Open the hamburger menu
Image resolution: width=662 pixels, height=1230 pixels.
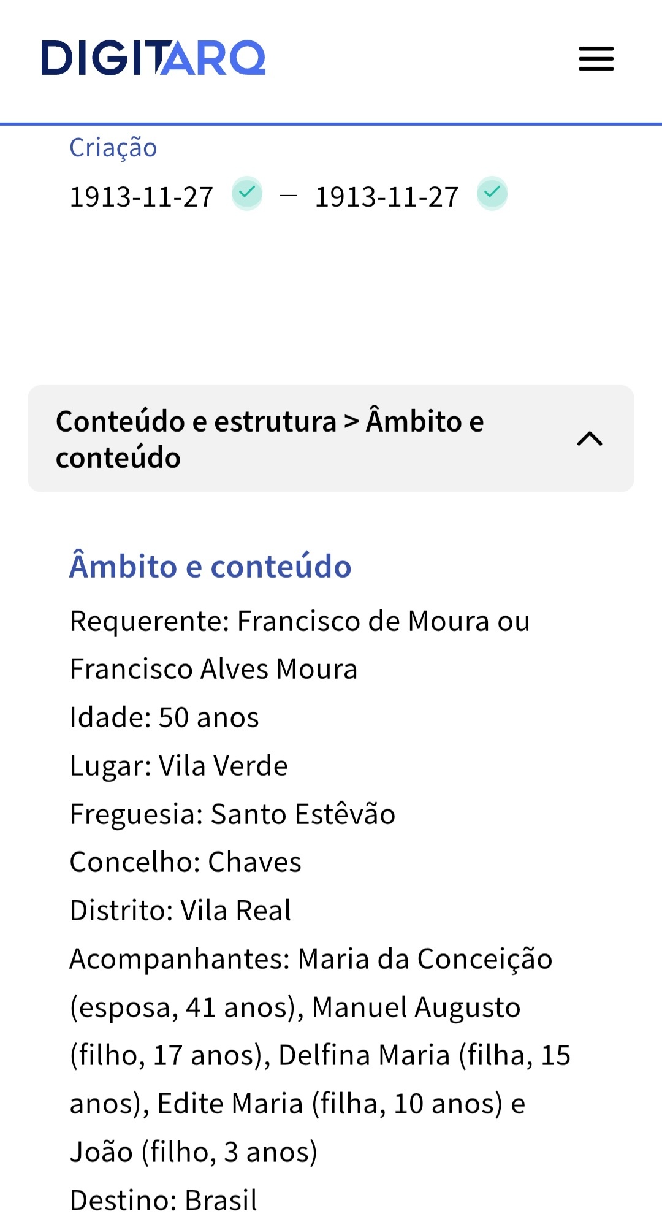pos(596,59)
